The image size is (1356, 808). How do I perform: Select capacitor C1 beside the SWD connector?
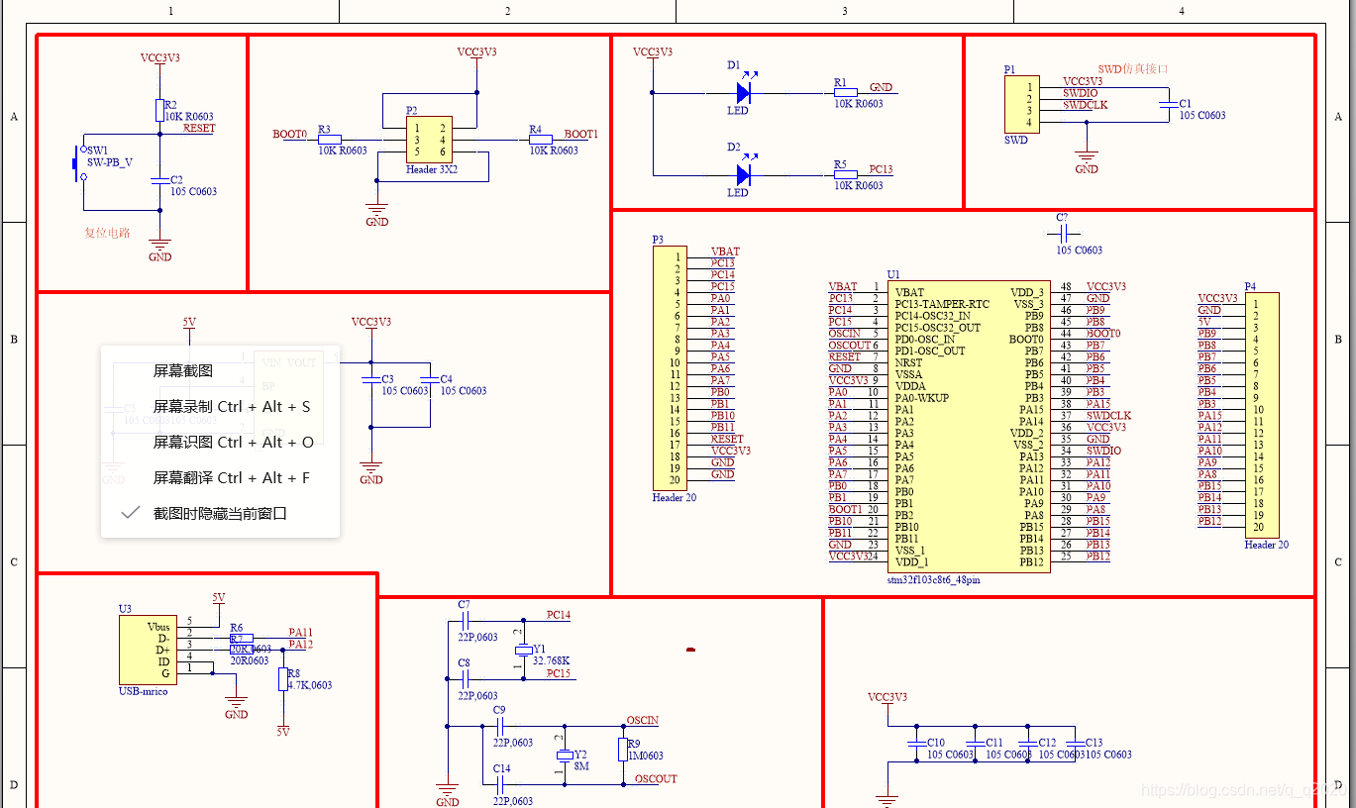(x=1167, y=103)
